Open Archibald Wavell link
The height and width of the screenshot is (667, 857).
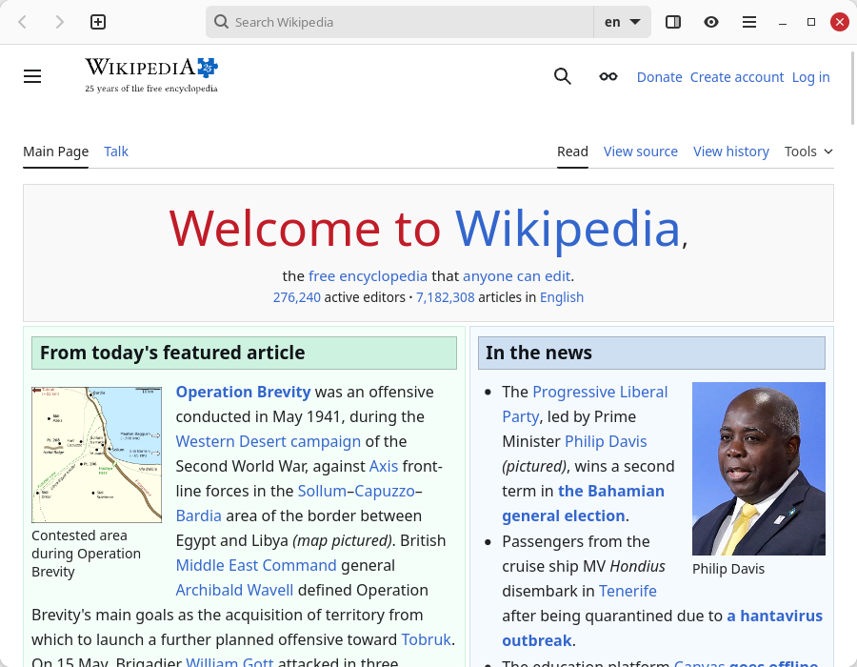coord(234,591)
